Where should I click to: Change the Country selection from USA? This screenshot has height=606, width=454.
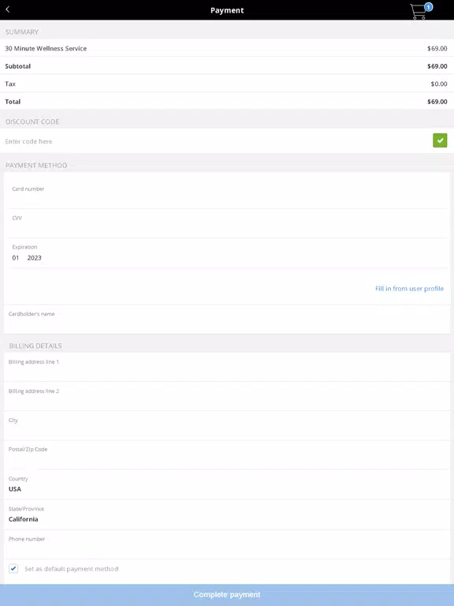pyautogui.click(x=227, y=484)
